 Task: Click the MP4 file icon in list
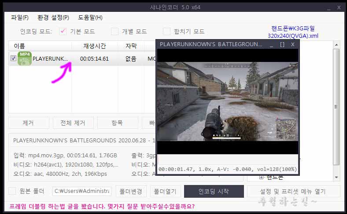25,58
